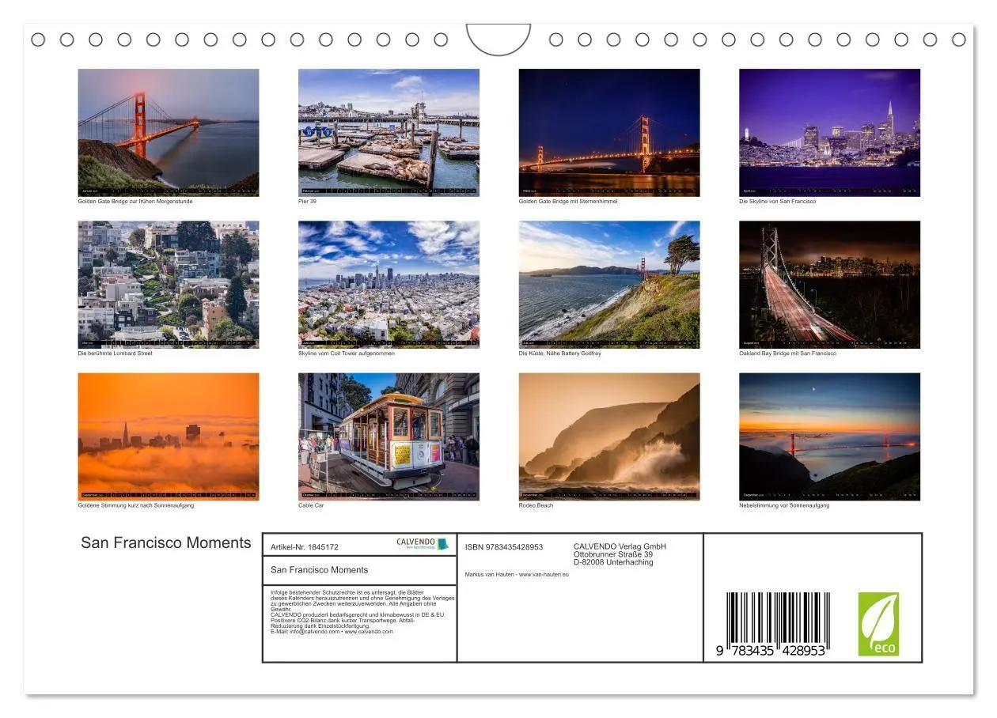Open the Oakland Bay Bridge night photo
The image size is (997, 718).
coord(829,285)
